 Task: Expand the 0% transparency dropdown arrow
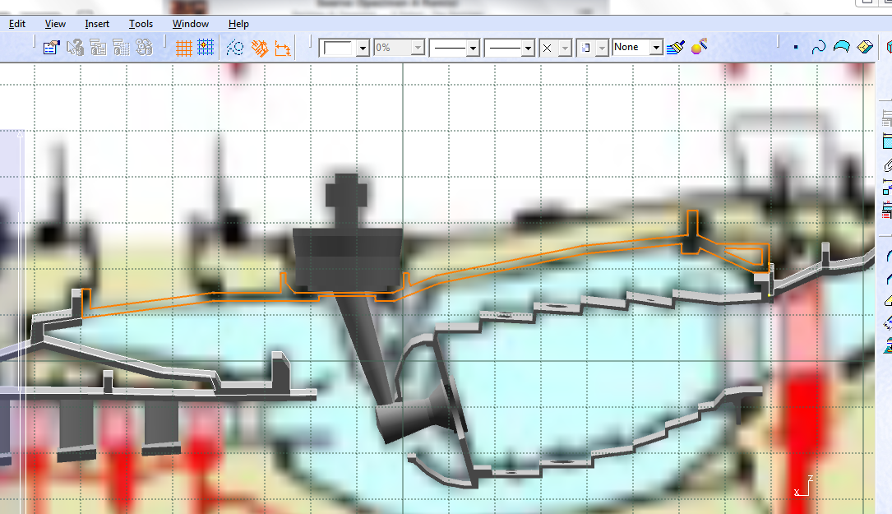(x=418, y=48)
